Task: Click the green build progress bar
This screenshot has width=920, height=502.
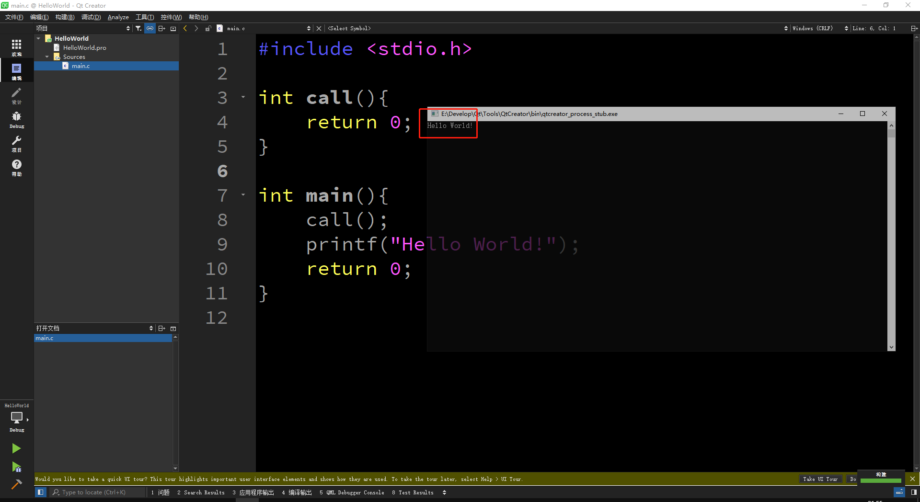Action: (881, 480)
